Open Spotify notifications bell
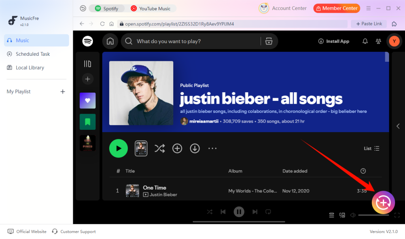 click(365, 41)
